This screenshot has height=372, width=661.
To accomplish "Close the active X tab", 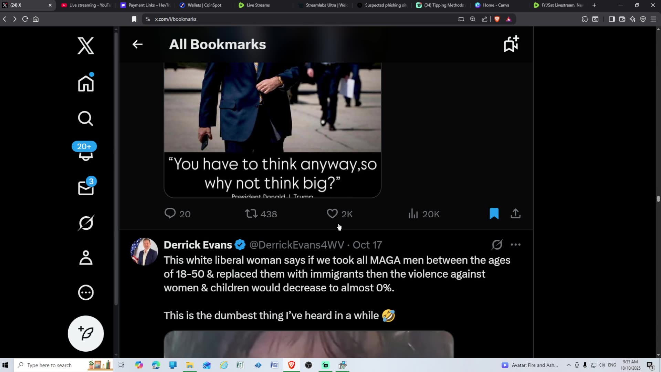I will click(x=50, y=5).
